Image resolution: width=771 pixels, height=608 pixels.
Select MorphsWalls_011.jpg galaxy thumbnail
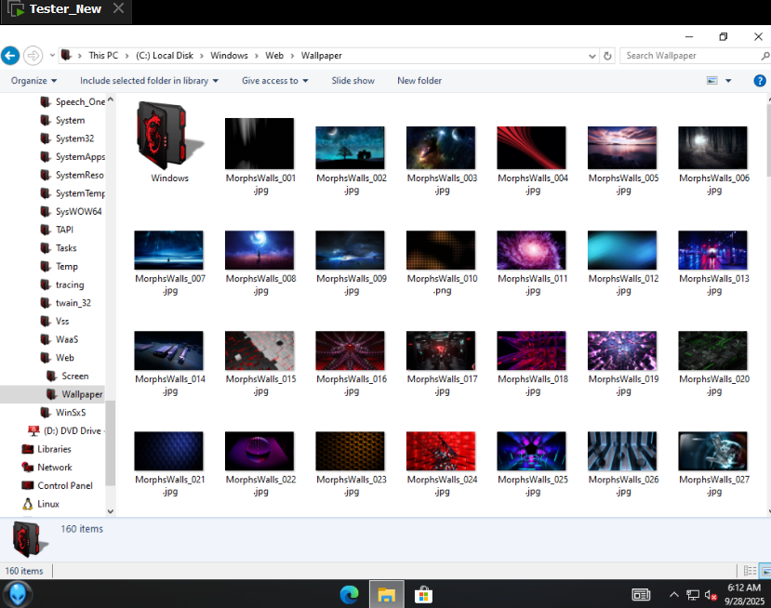coord(532,250)
